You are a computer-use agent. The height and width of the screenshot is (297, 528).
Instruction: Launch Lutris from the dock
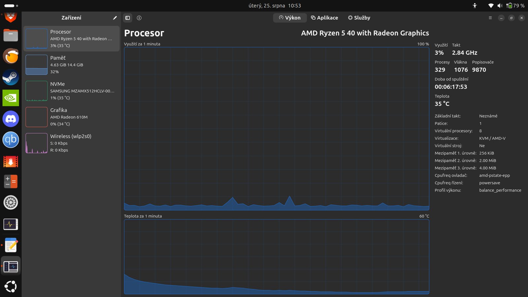point(11,56)
